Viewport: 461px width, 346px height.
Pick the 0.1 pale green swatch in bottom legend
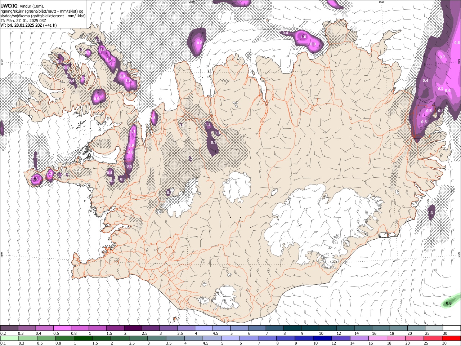(9, 338)
